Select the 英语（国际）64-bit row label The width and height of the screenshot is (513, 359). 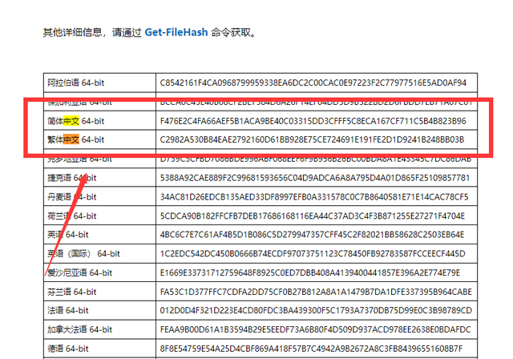83,253
